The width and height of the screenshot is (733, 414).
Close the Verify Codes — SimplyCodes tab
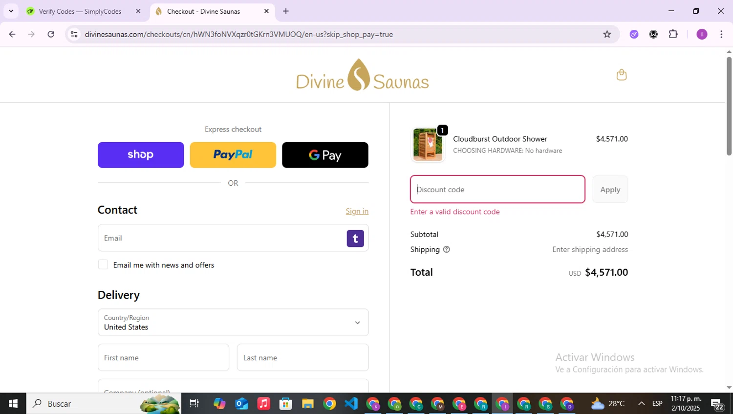138,11
